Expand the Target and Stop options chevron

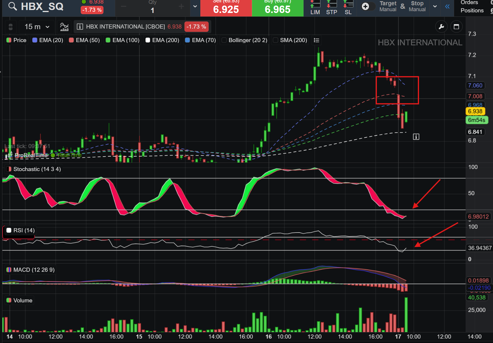[x=435, y=6]
